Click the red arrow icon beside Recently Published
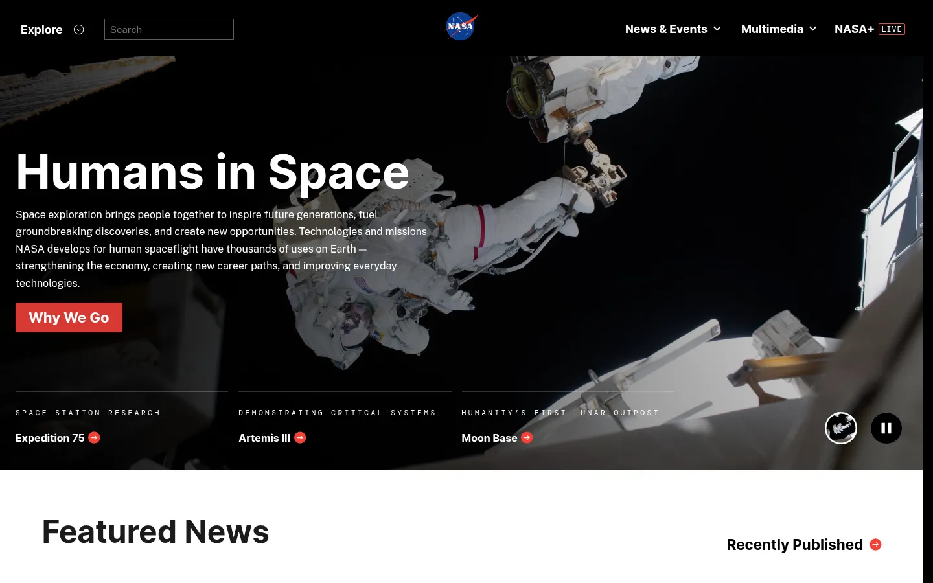This screenshot has width=933, height=583. (x=875, y=545)
